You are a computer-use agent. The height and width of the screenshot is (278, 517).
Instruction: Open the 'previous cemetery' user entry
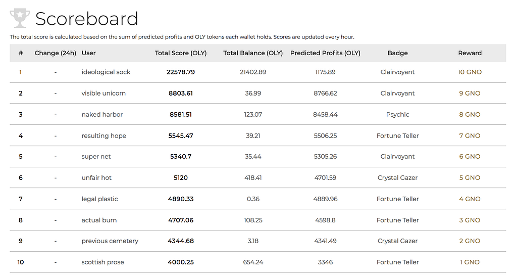(110, 241)
